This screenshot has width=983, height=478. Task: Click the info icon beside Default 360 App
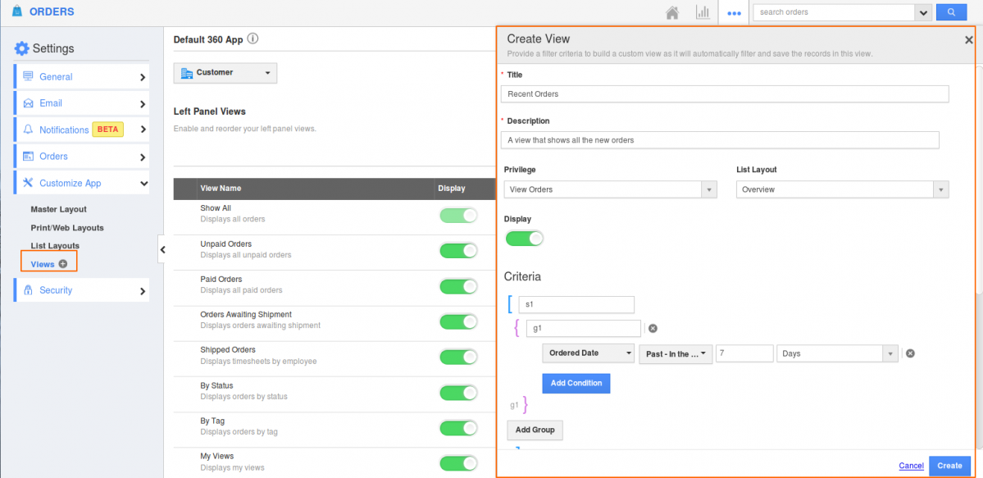coord(253,39)
